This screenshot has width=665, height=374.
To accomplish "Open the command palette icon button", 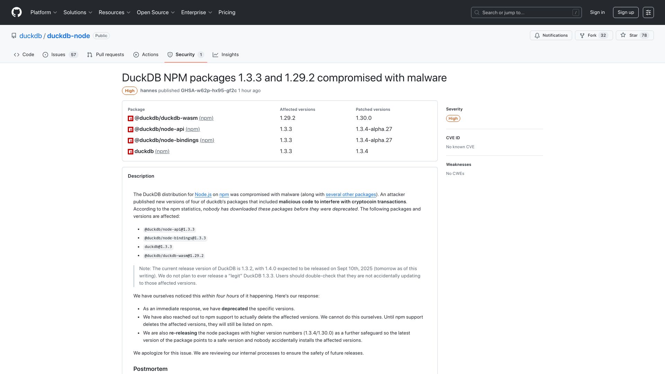I will click(x=648, y=12).
